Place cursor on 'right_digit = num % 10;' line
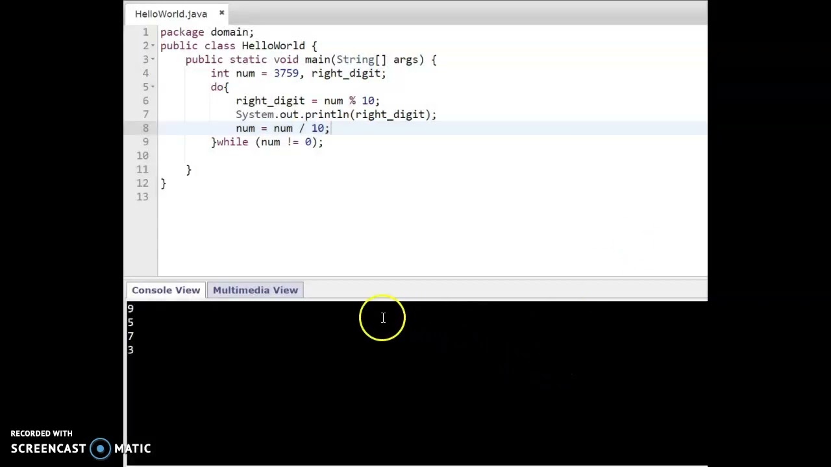Image resolution: width=831 pixels, height=467 pixels. [308, 101]
